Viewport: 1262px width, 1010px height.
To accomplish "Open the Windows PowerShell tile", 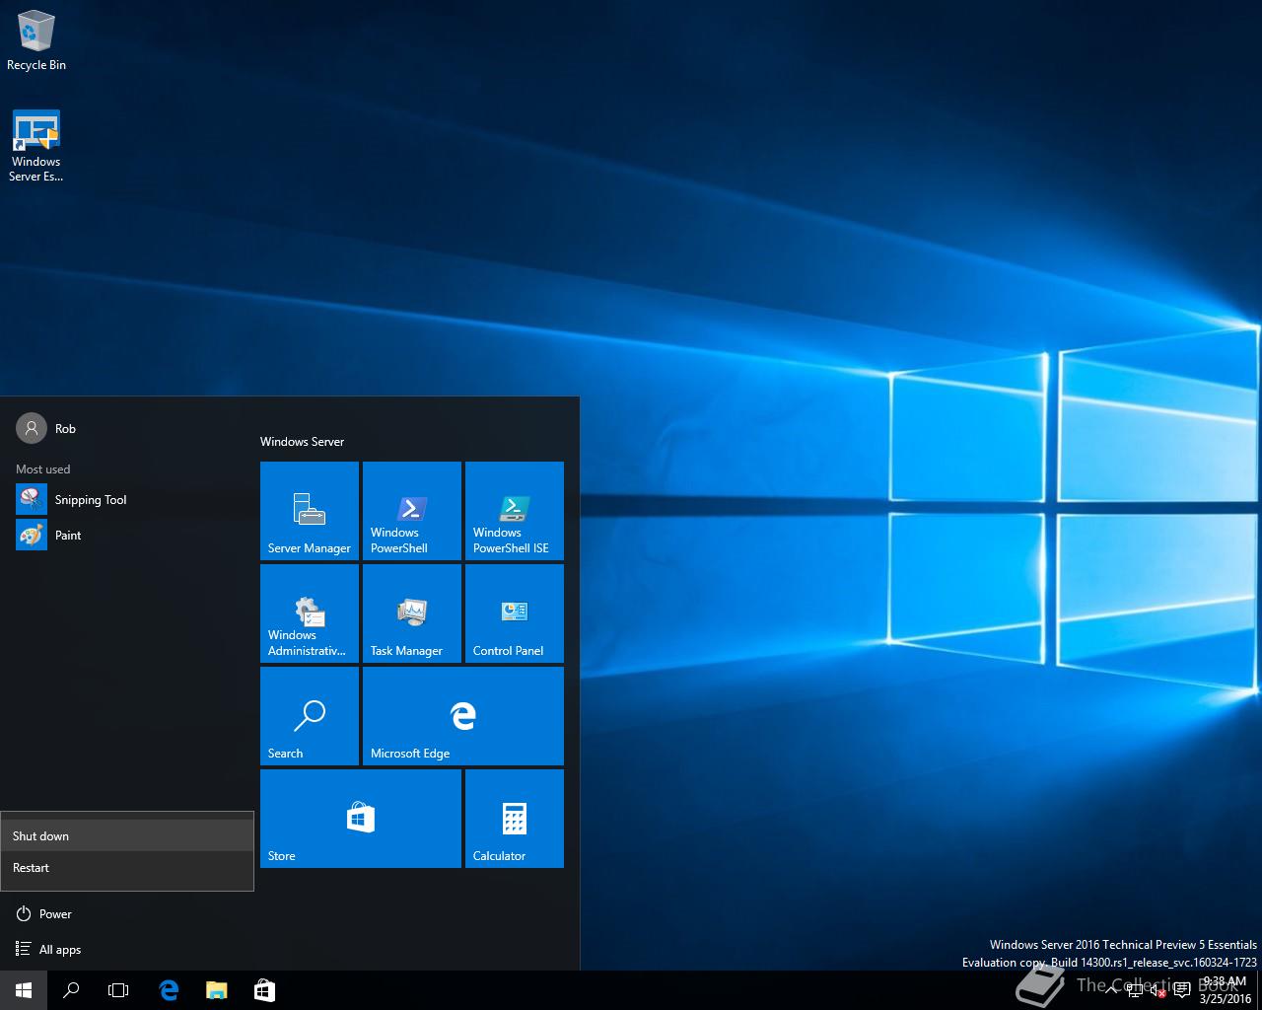I will tap(412, 511).
